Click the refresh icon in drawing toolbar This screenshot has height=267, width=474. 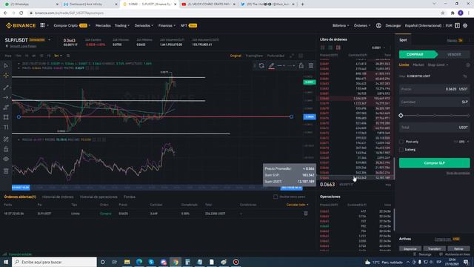point(261,66)
